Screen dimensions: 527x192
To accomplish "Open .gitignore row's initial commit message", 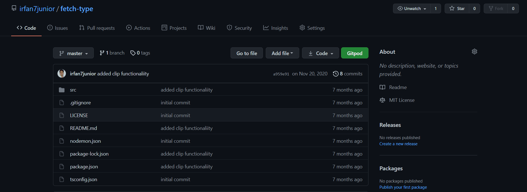I will pyautogui.click(x=175, y=103).
